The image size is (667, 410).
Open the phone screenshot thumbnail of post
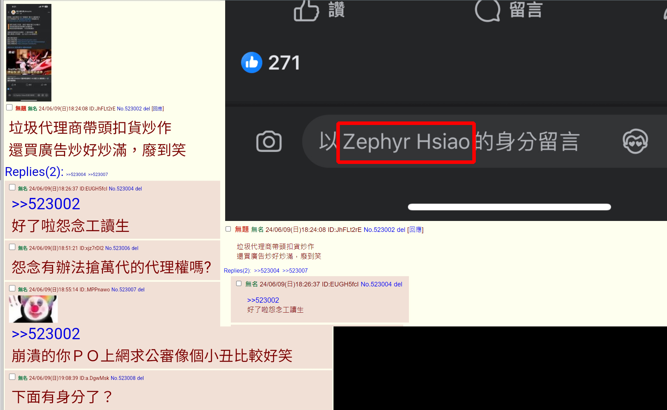29,52
